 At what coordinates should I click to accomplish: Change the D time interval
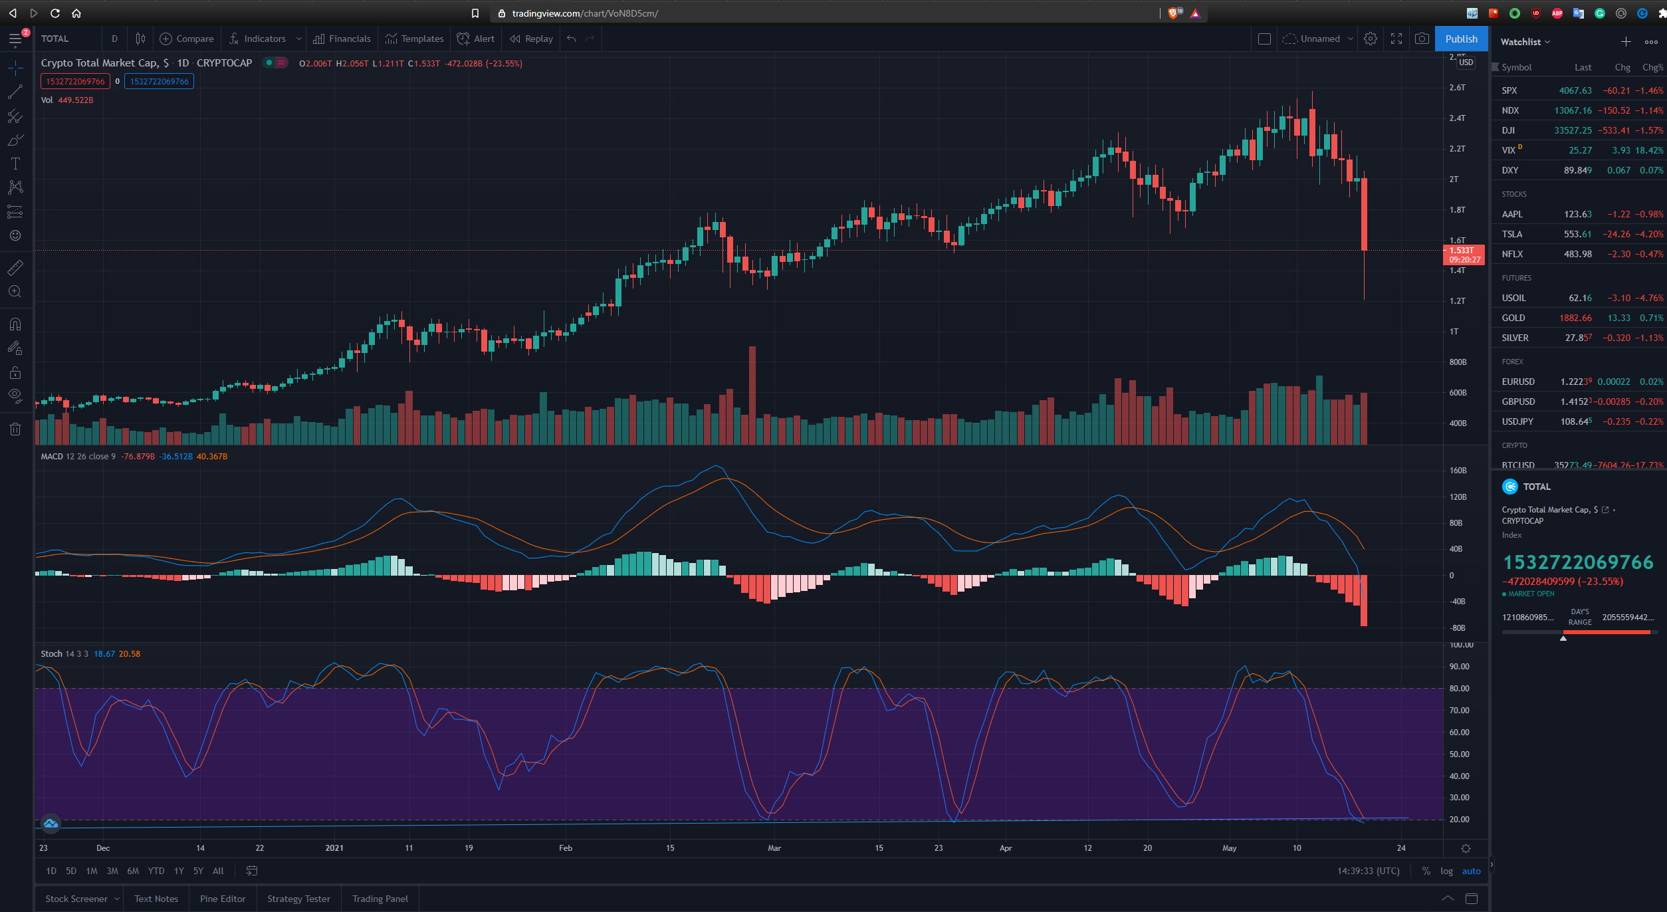tap(114, 39)
